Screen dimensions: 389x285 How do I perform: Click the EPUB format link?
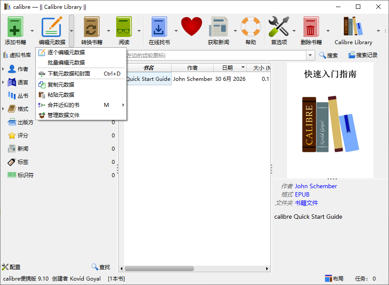point(302,194)
